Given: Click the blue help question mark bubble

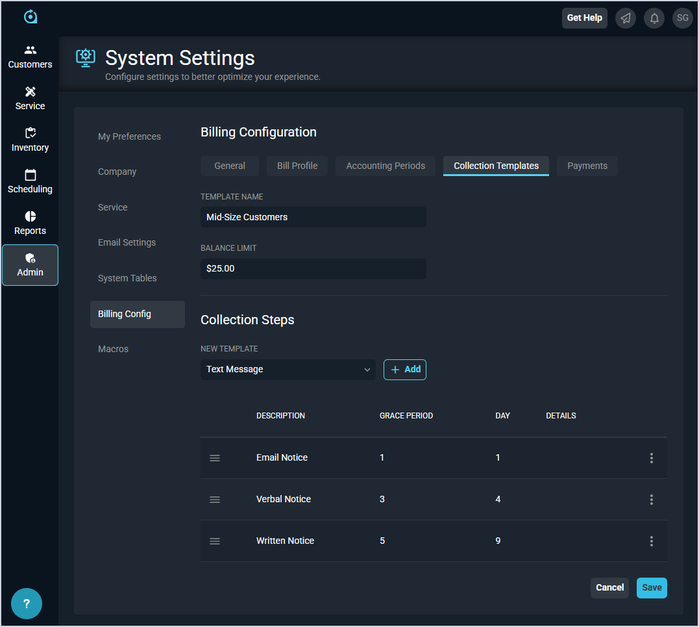Looking at the screenshot, I should pos(27,604).
